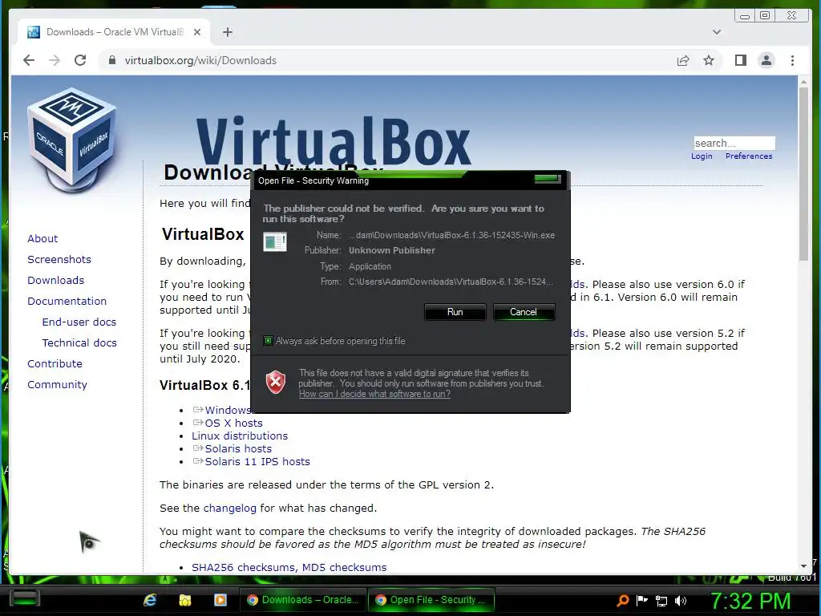This screenshot has width=821, height=616.
Task: Click the 7:32 PM taskbar clock
Action: tap(750, 601)
